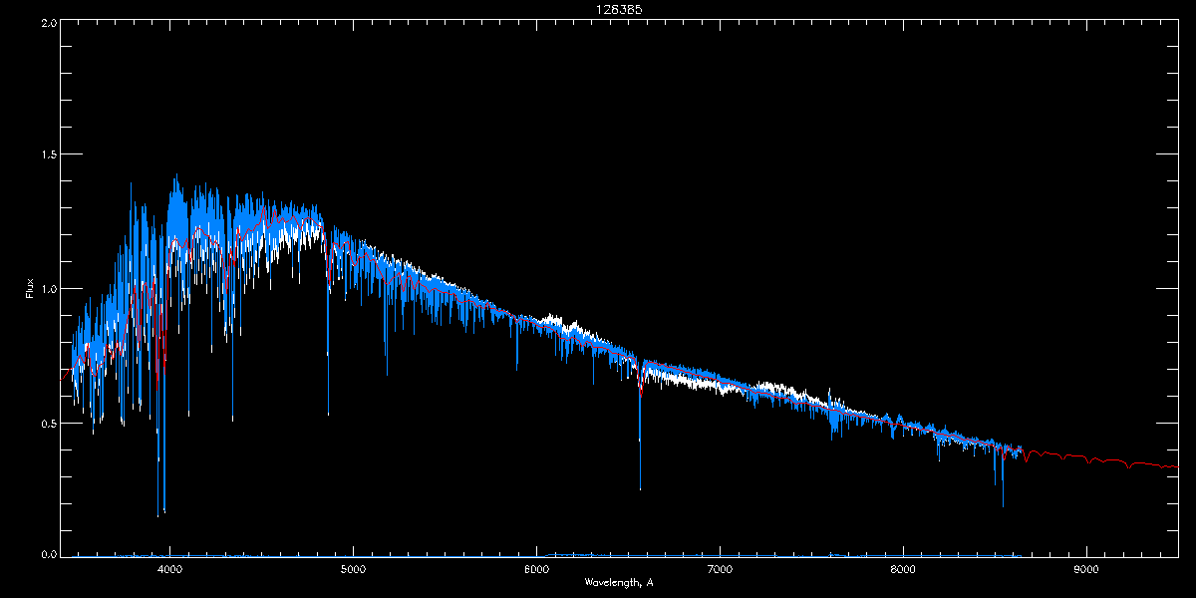This screenshot has width=1196, height=598.
Task: Click the 1.5 y-axis tick label
Action: click(49, 155)
